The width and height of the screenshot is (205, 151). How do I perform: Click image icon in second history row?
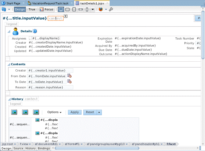(x=38, y=133)
